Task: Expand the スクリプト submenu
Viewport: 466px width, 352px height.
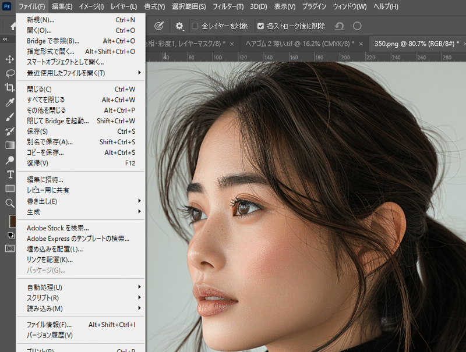Action: coord(80,298)
